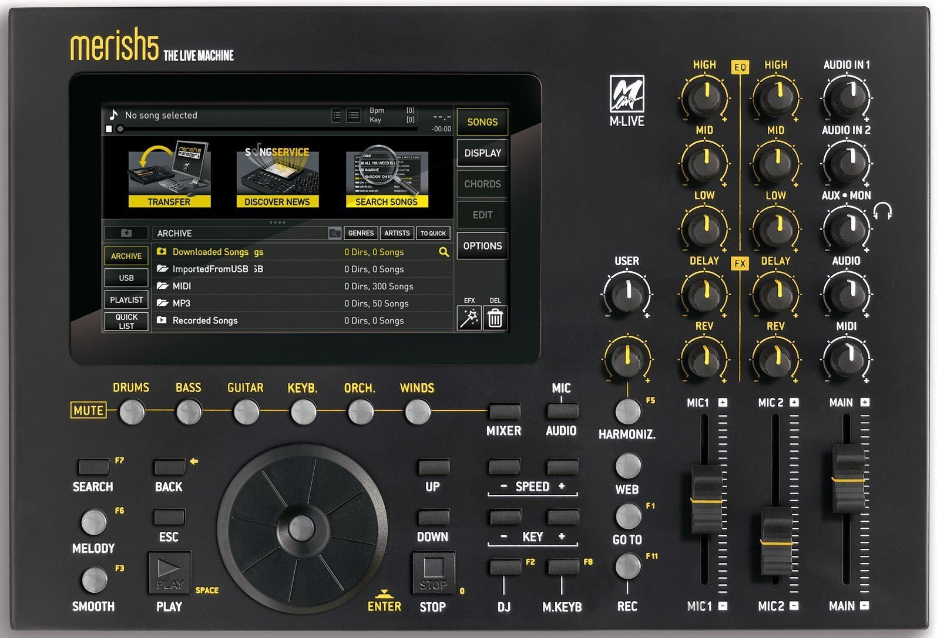The height and width of the screenshot is (638, 937).
Task: Open the DISCOVER NEWS thumbnail tile
Action: click(277, 175)
